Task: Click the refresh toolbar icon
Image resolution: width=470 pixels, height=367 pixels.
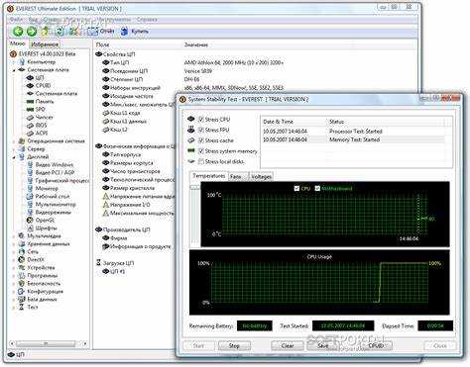Action: [x=59, y=32]
